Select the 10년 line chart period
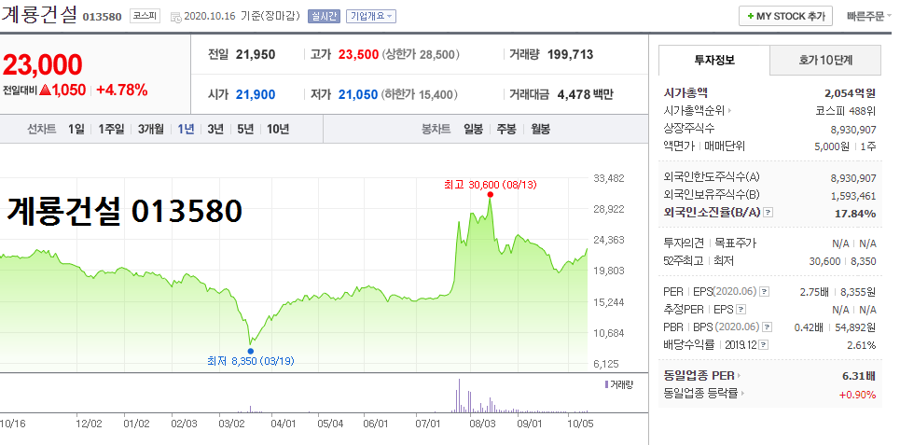This screenshot has height=445, width=900. [278, 129]
